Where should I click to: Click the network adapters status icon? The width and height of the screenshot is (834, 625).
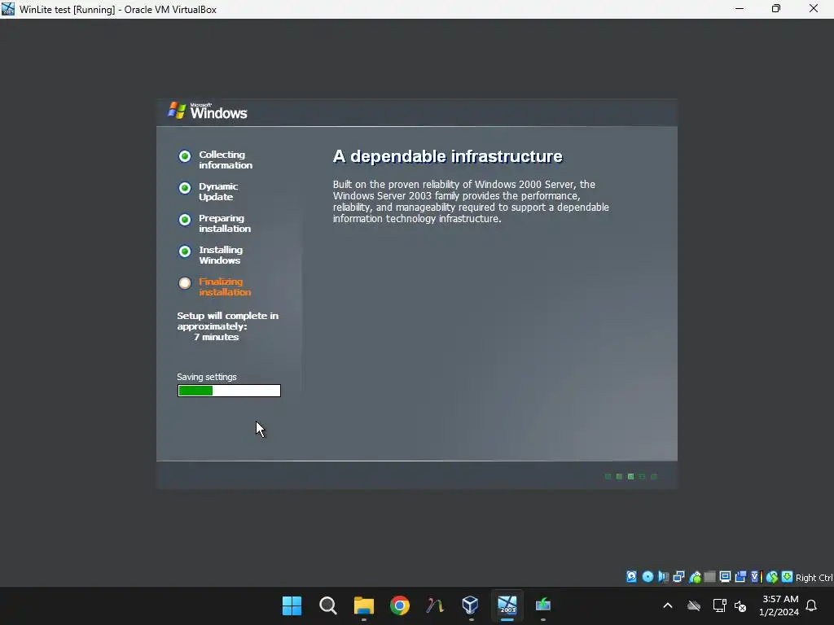tap(678, 577)
